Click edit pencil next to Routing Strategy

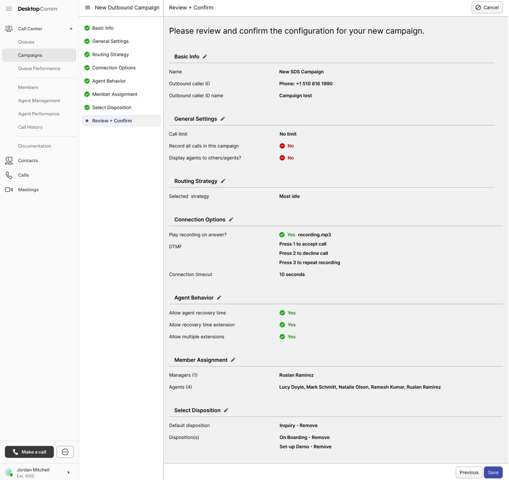(x=223, y=181)
